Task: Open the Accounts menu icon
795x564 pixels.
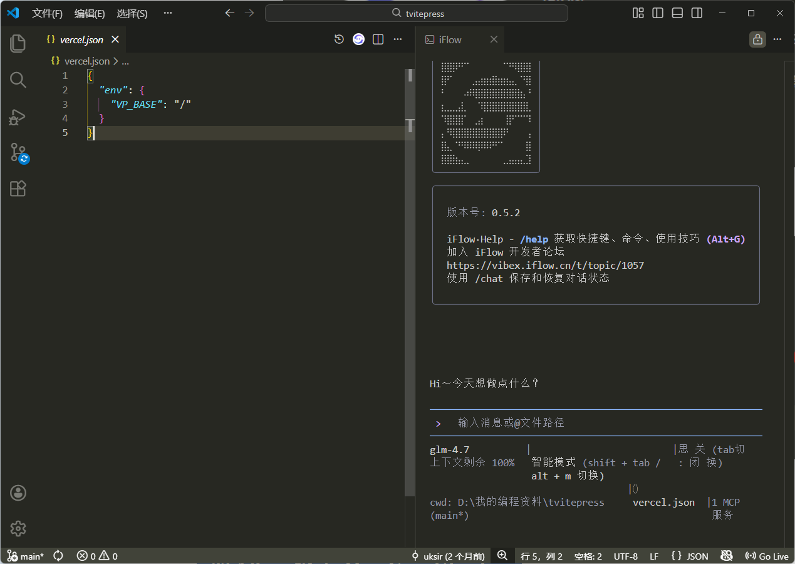Action: pos(18,493)
